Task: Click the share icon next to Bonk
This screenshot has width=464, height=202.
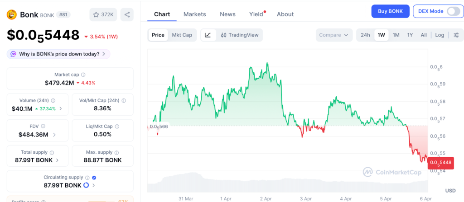Action: click(127, 15)
